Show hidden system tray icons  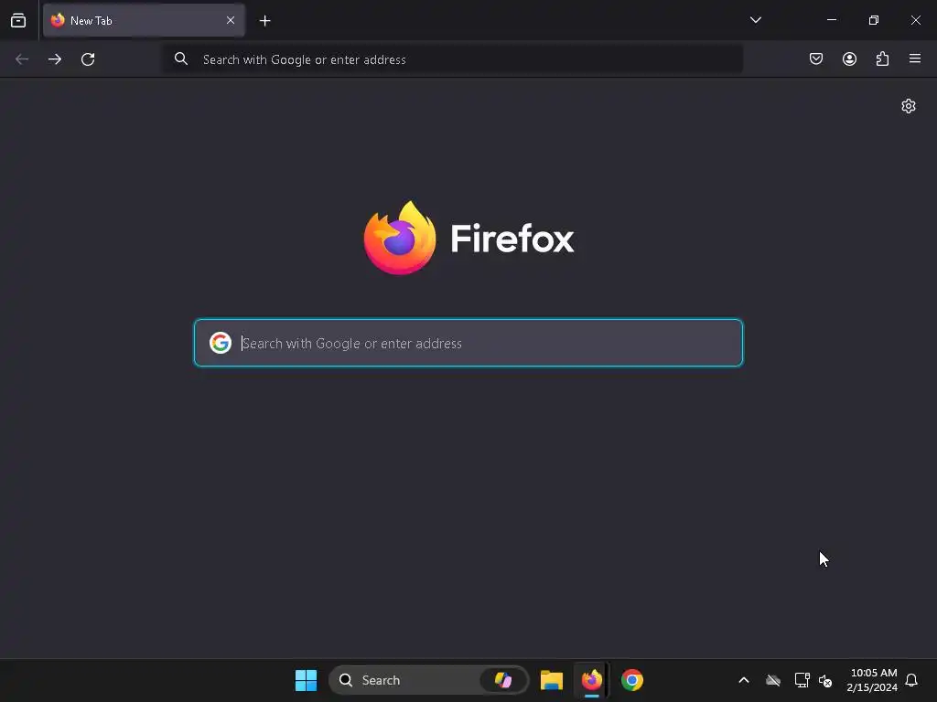click(x=744, y=680)
